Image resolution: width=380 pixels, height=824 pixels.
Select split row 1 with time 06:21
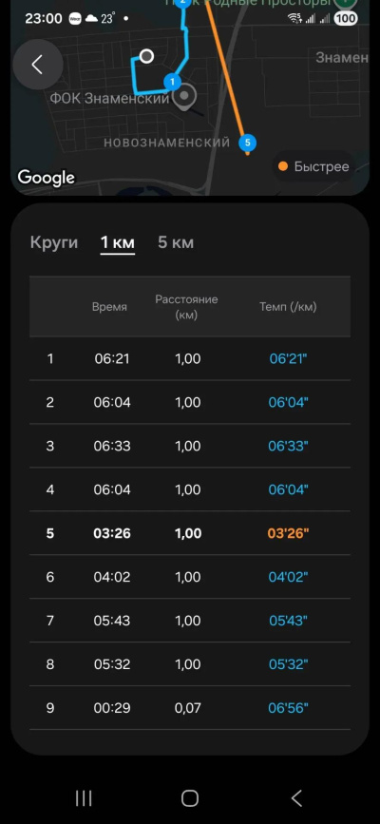(190, 358)
